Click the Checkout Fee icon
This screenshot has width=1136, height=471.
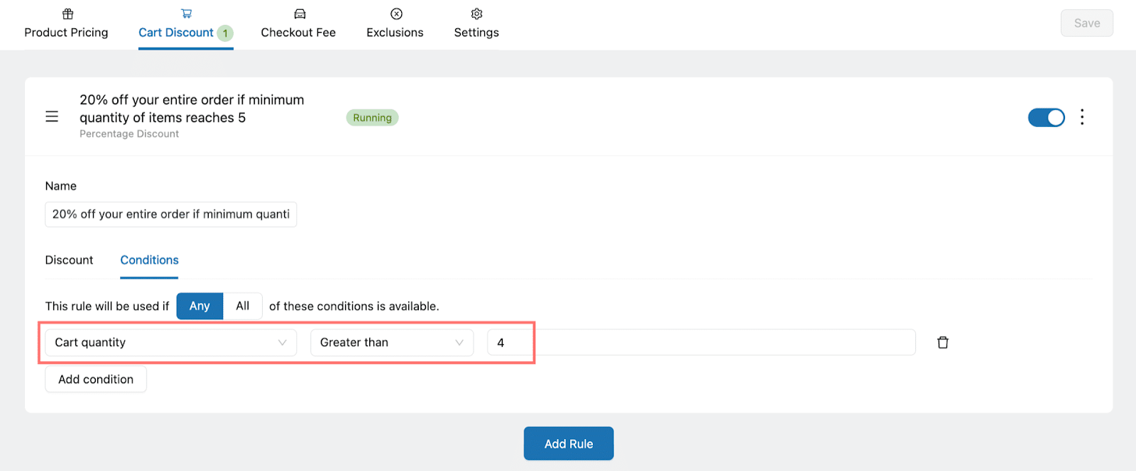pyautogui.click(x=300, y=13)
